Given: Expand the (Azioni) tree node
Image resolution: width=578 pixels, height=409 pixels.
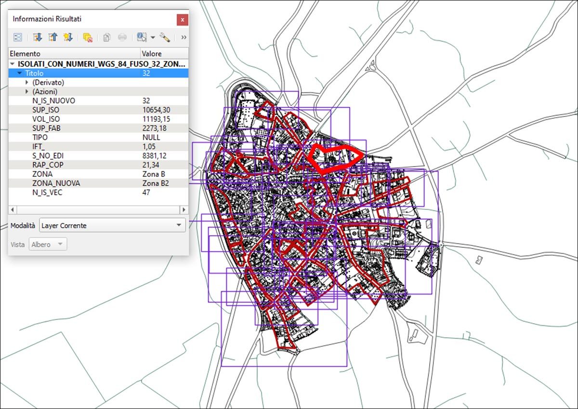Looking at the screenshot, I should 27,91.
